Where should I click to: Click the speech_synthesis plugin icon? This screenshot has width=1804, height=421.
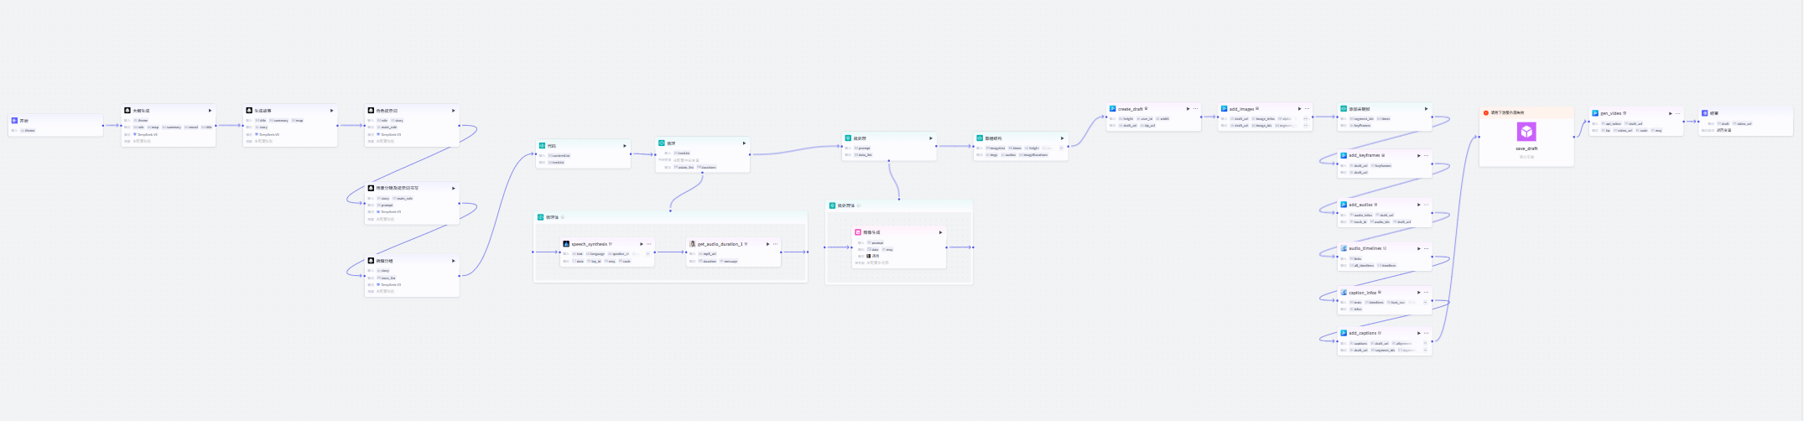566,244
